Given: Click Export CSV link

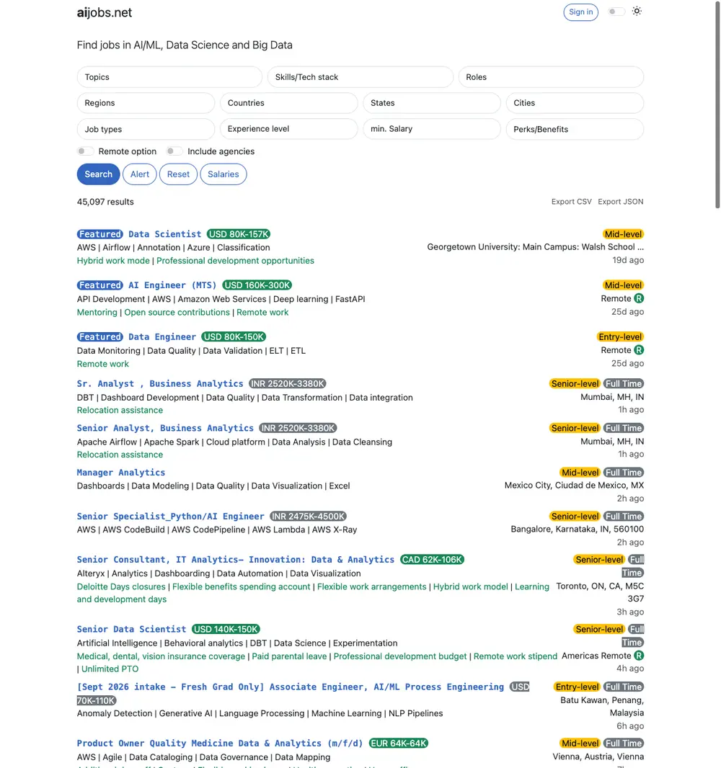Looking at the screenshot, I should pos(572,202).
